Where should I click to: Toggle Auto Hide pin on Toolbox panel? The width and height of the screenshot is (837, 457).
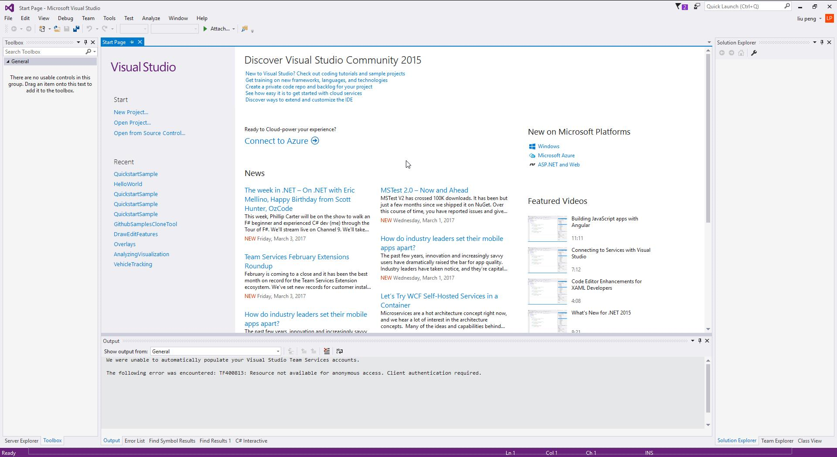[x=85, y=42]
